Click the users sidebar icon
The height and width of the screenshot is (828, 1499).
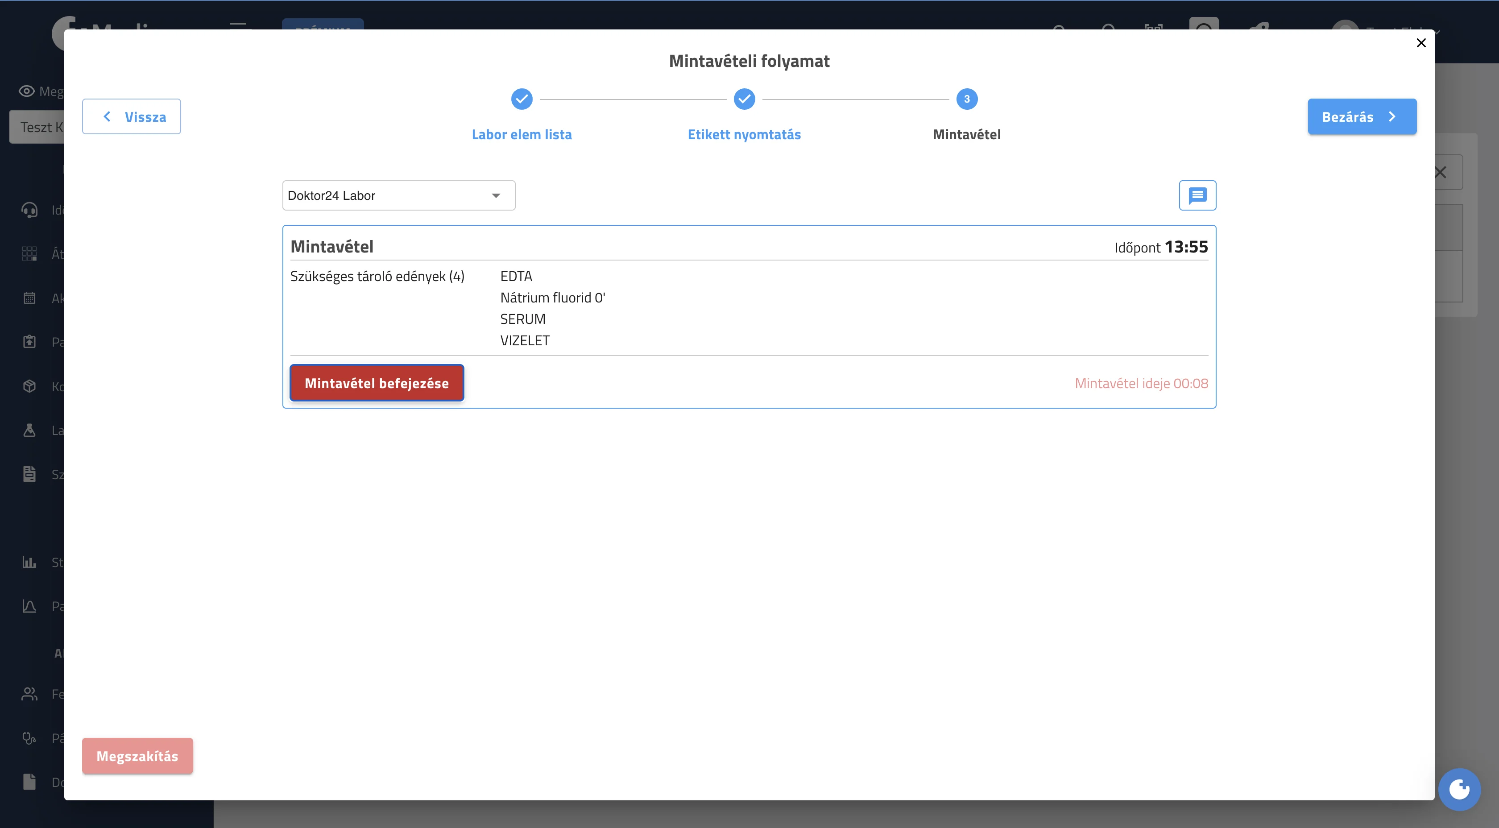[29, 694]
